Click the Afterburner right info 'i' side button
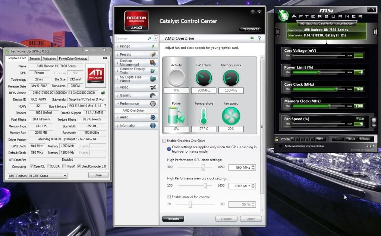The height and width of the screenshot is (236, 381). (x=375, y=32)
